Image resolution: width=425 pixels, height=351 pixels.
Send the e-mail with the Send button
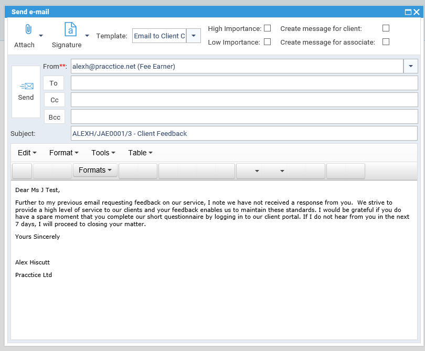[x=26, y=92]
